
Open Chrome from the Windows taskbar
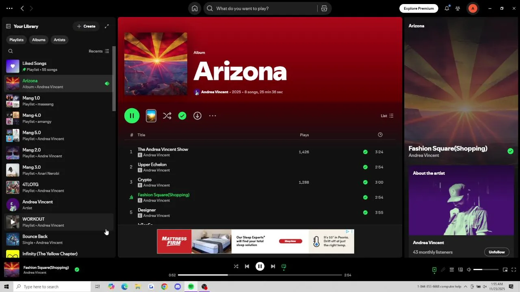coord(164,287)
